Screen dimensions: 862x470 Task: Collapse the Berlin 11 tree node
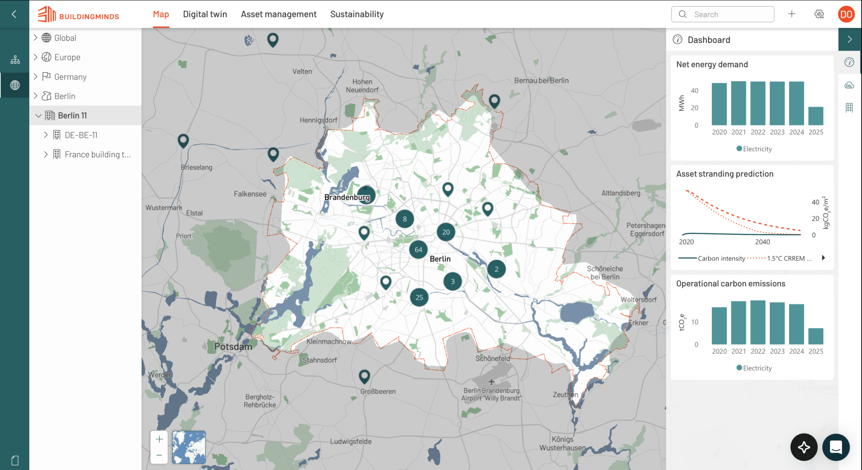38,116
